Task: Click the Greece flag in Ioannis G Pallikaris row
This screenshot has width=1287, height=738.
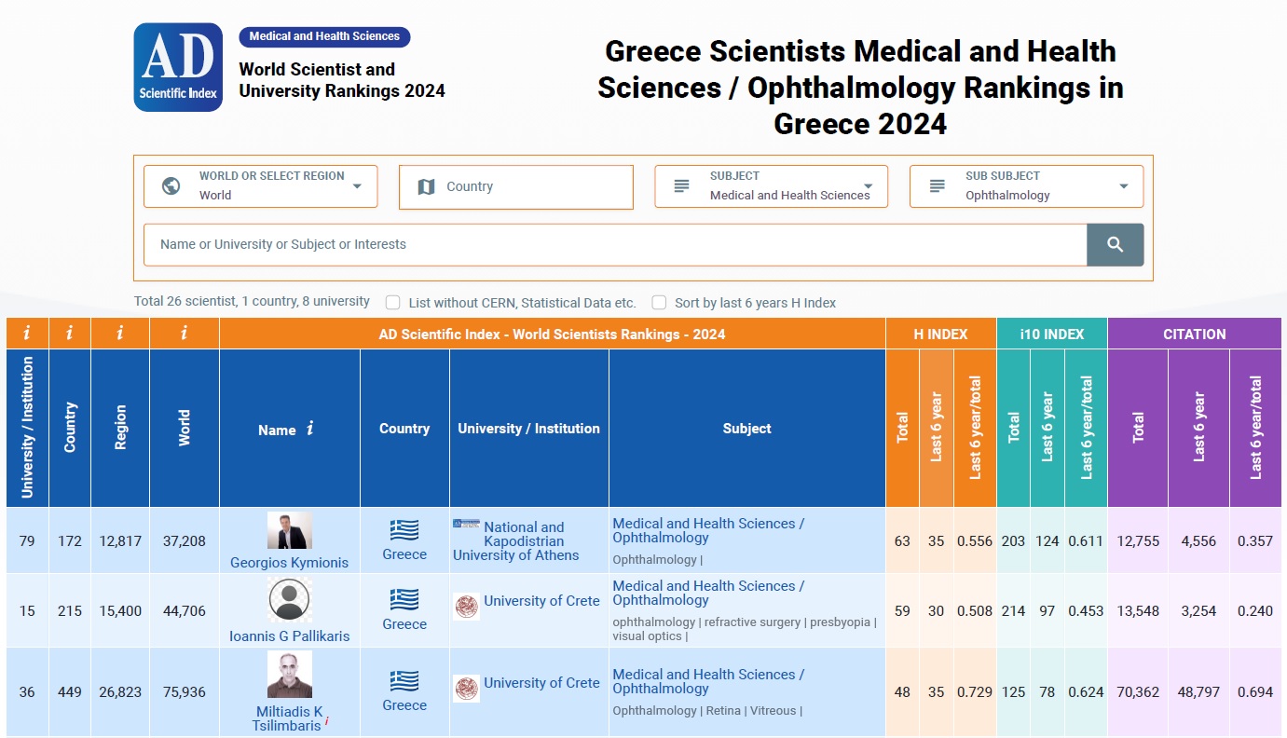Action: coord(404,599)
